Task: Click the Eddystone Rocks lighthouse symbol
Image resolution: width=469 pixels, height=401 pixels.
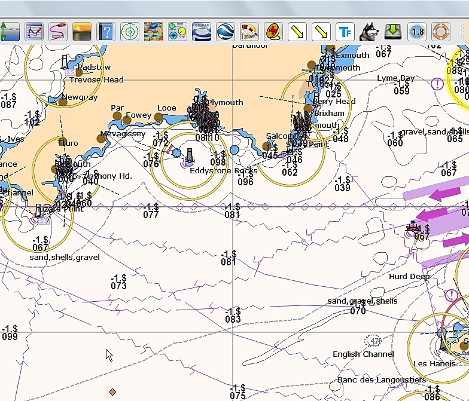Action: (189, 157)
